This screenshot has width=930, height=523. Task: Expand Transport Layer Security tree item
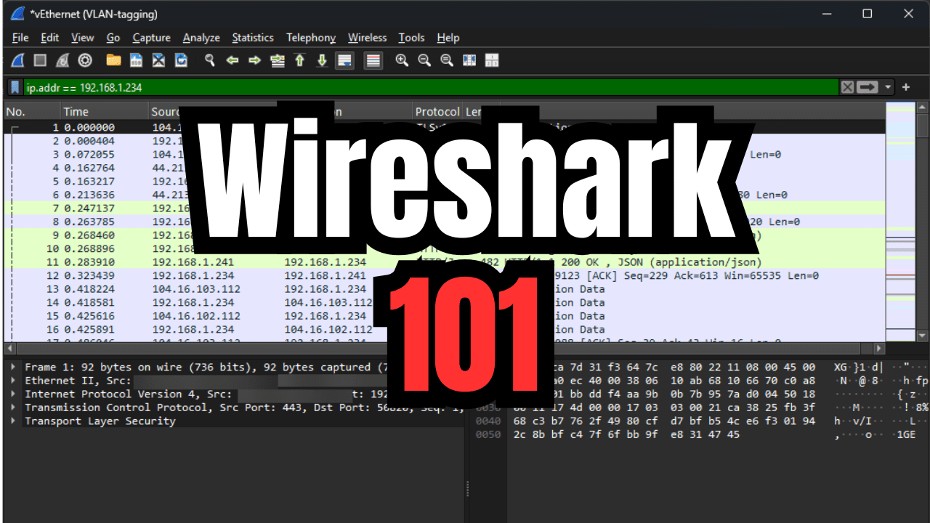(x=15, y=421)
